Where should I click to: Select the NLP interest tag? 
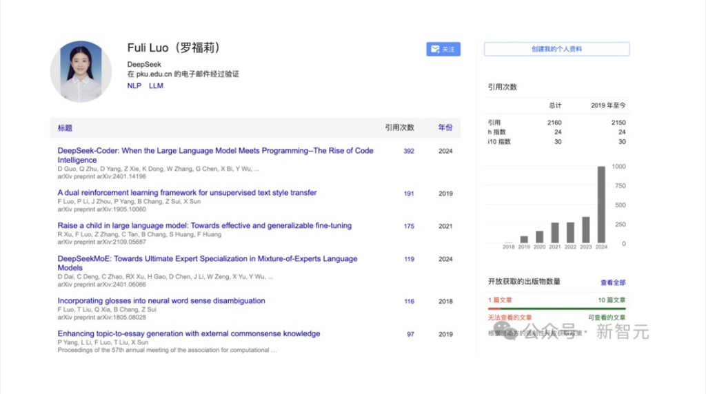(134, 86)
